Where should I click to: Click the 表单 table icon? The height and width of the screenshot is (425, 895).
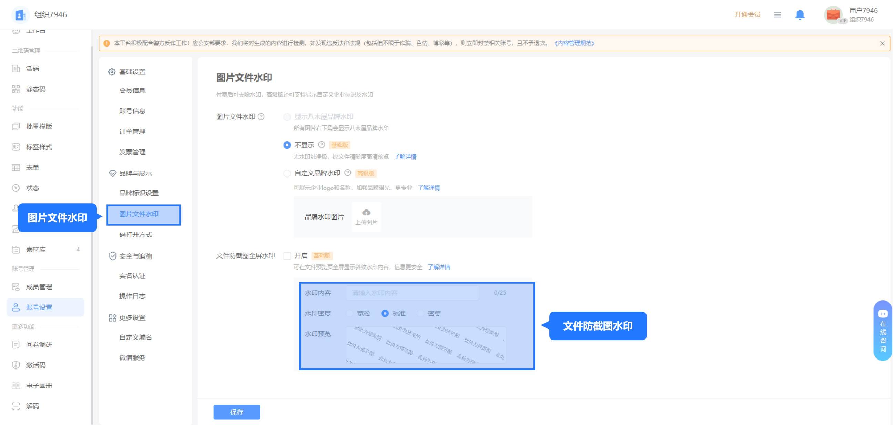point(16,168)
